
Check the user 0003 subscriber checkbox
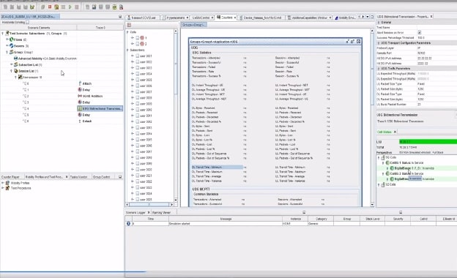click(138, 68)
